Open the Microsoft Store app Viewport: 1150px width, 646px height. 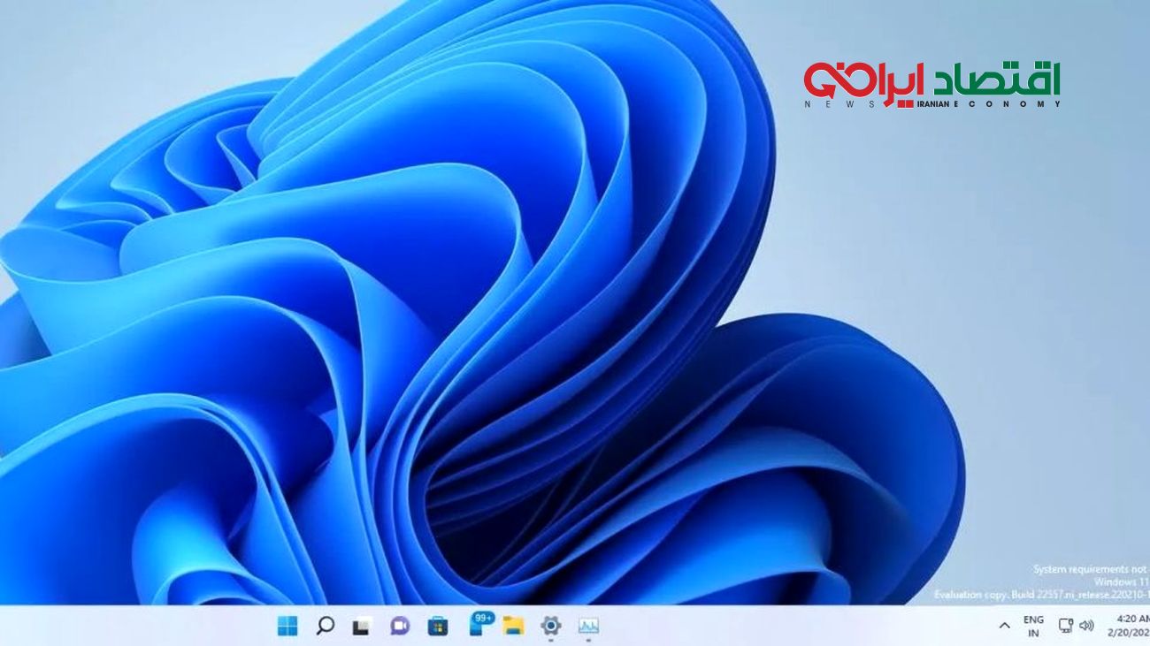(437, 627)
